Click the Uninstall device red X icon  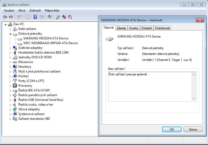64,17
